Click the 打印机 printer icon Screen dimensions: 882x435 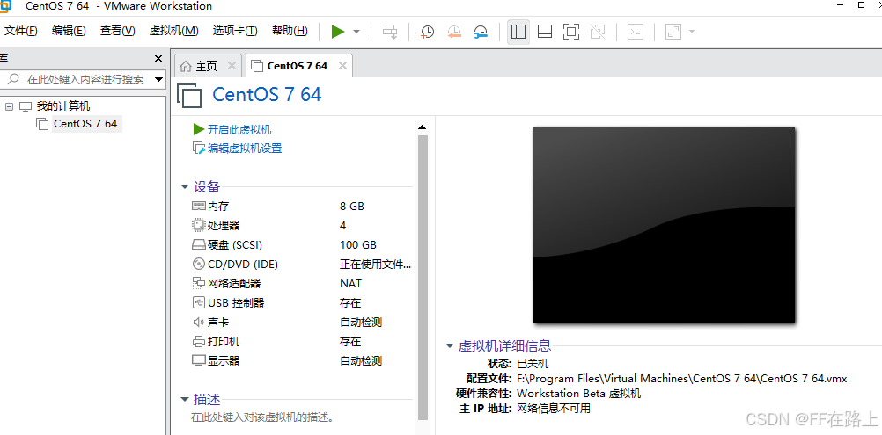pyautogui.click(x=199, y=341)
